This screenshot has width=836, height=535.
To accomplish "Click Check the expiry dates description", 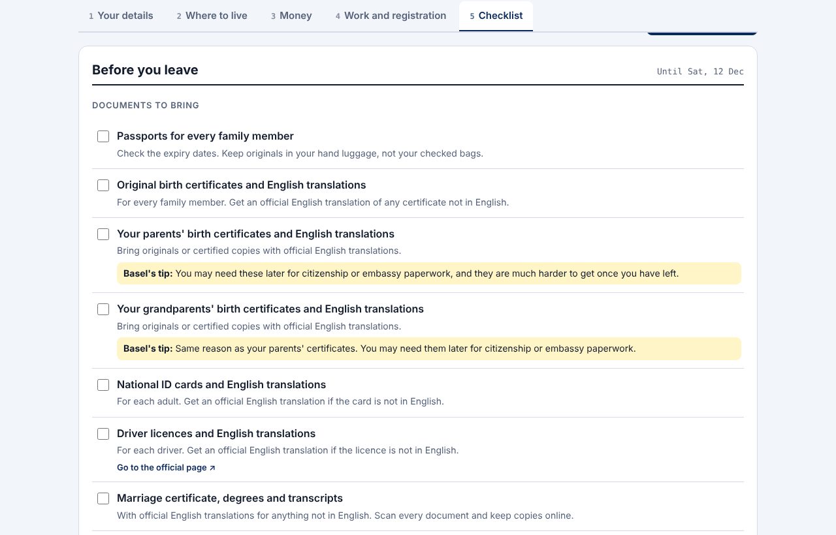I will (300, 153).
